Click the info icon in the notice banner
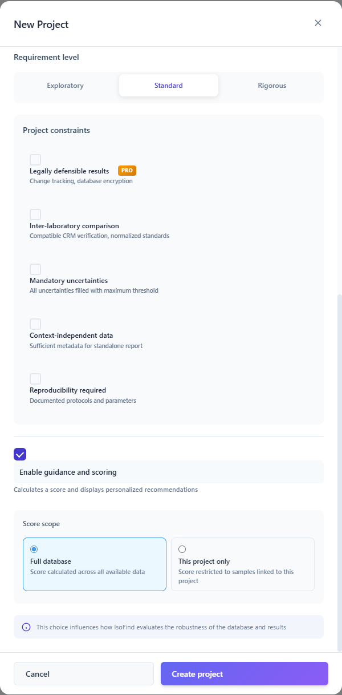342x695 pixels. click(x=26, y=627)
